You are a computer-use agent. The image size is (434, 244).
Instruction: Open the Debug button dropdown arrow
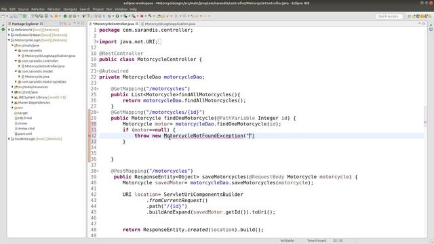[x=113, y=16]
